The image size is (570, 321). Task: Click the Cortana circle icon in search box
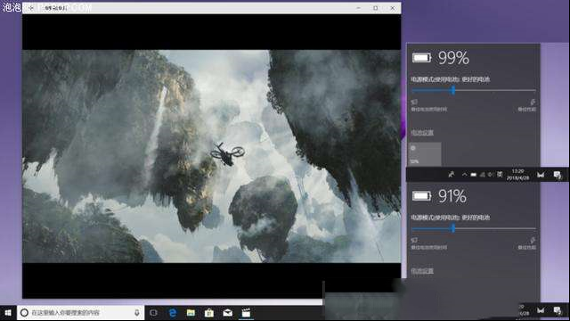point(24,313)
